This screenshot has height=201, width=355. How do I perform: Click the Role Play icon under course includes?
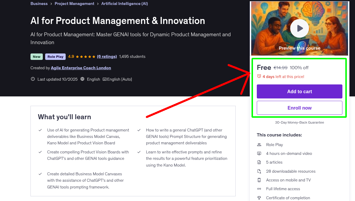pyautogui.click(x=259, y=145)
